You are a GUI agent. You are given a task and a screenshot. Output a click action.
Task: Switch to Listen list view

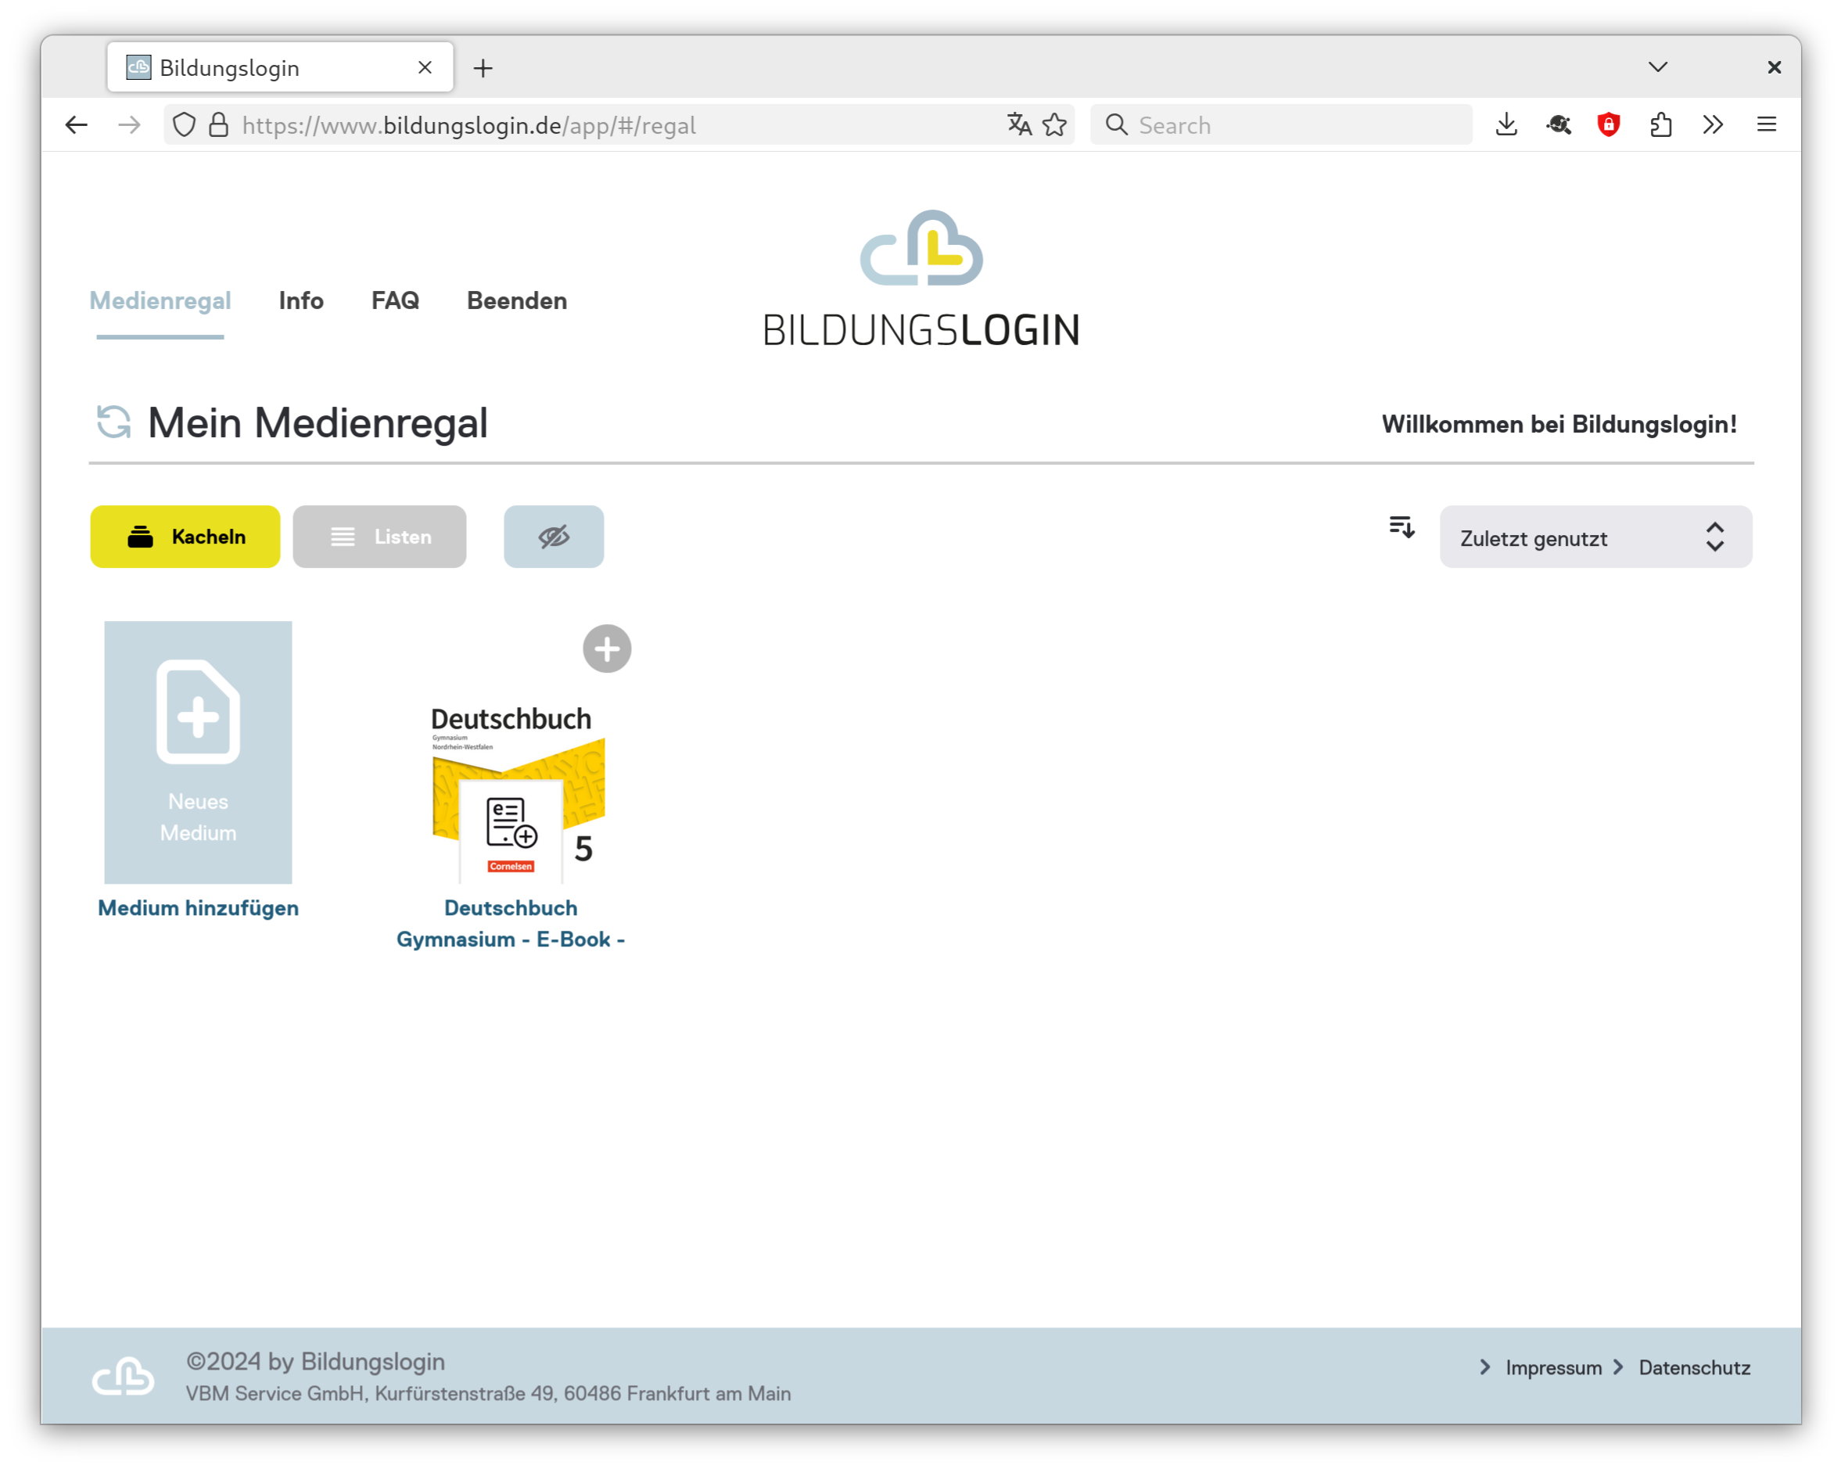pyautogui.click(x=379, y=537)
